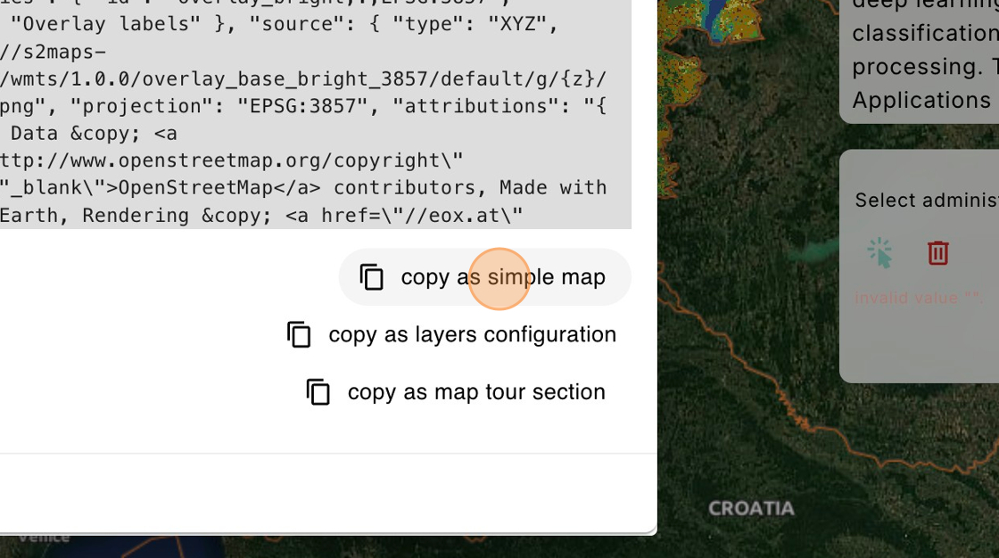Click the copy icon beside 'copy as simple map'
Image resolution: width=999 pixels, height=558 pixels.
tap(372, 277)
